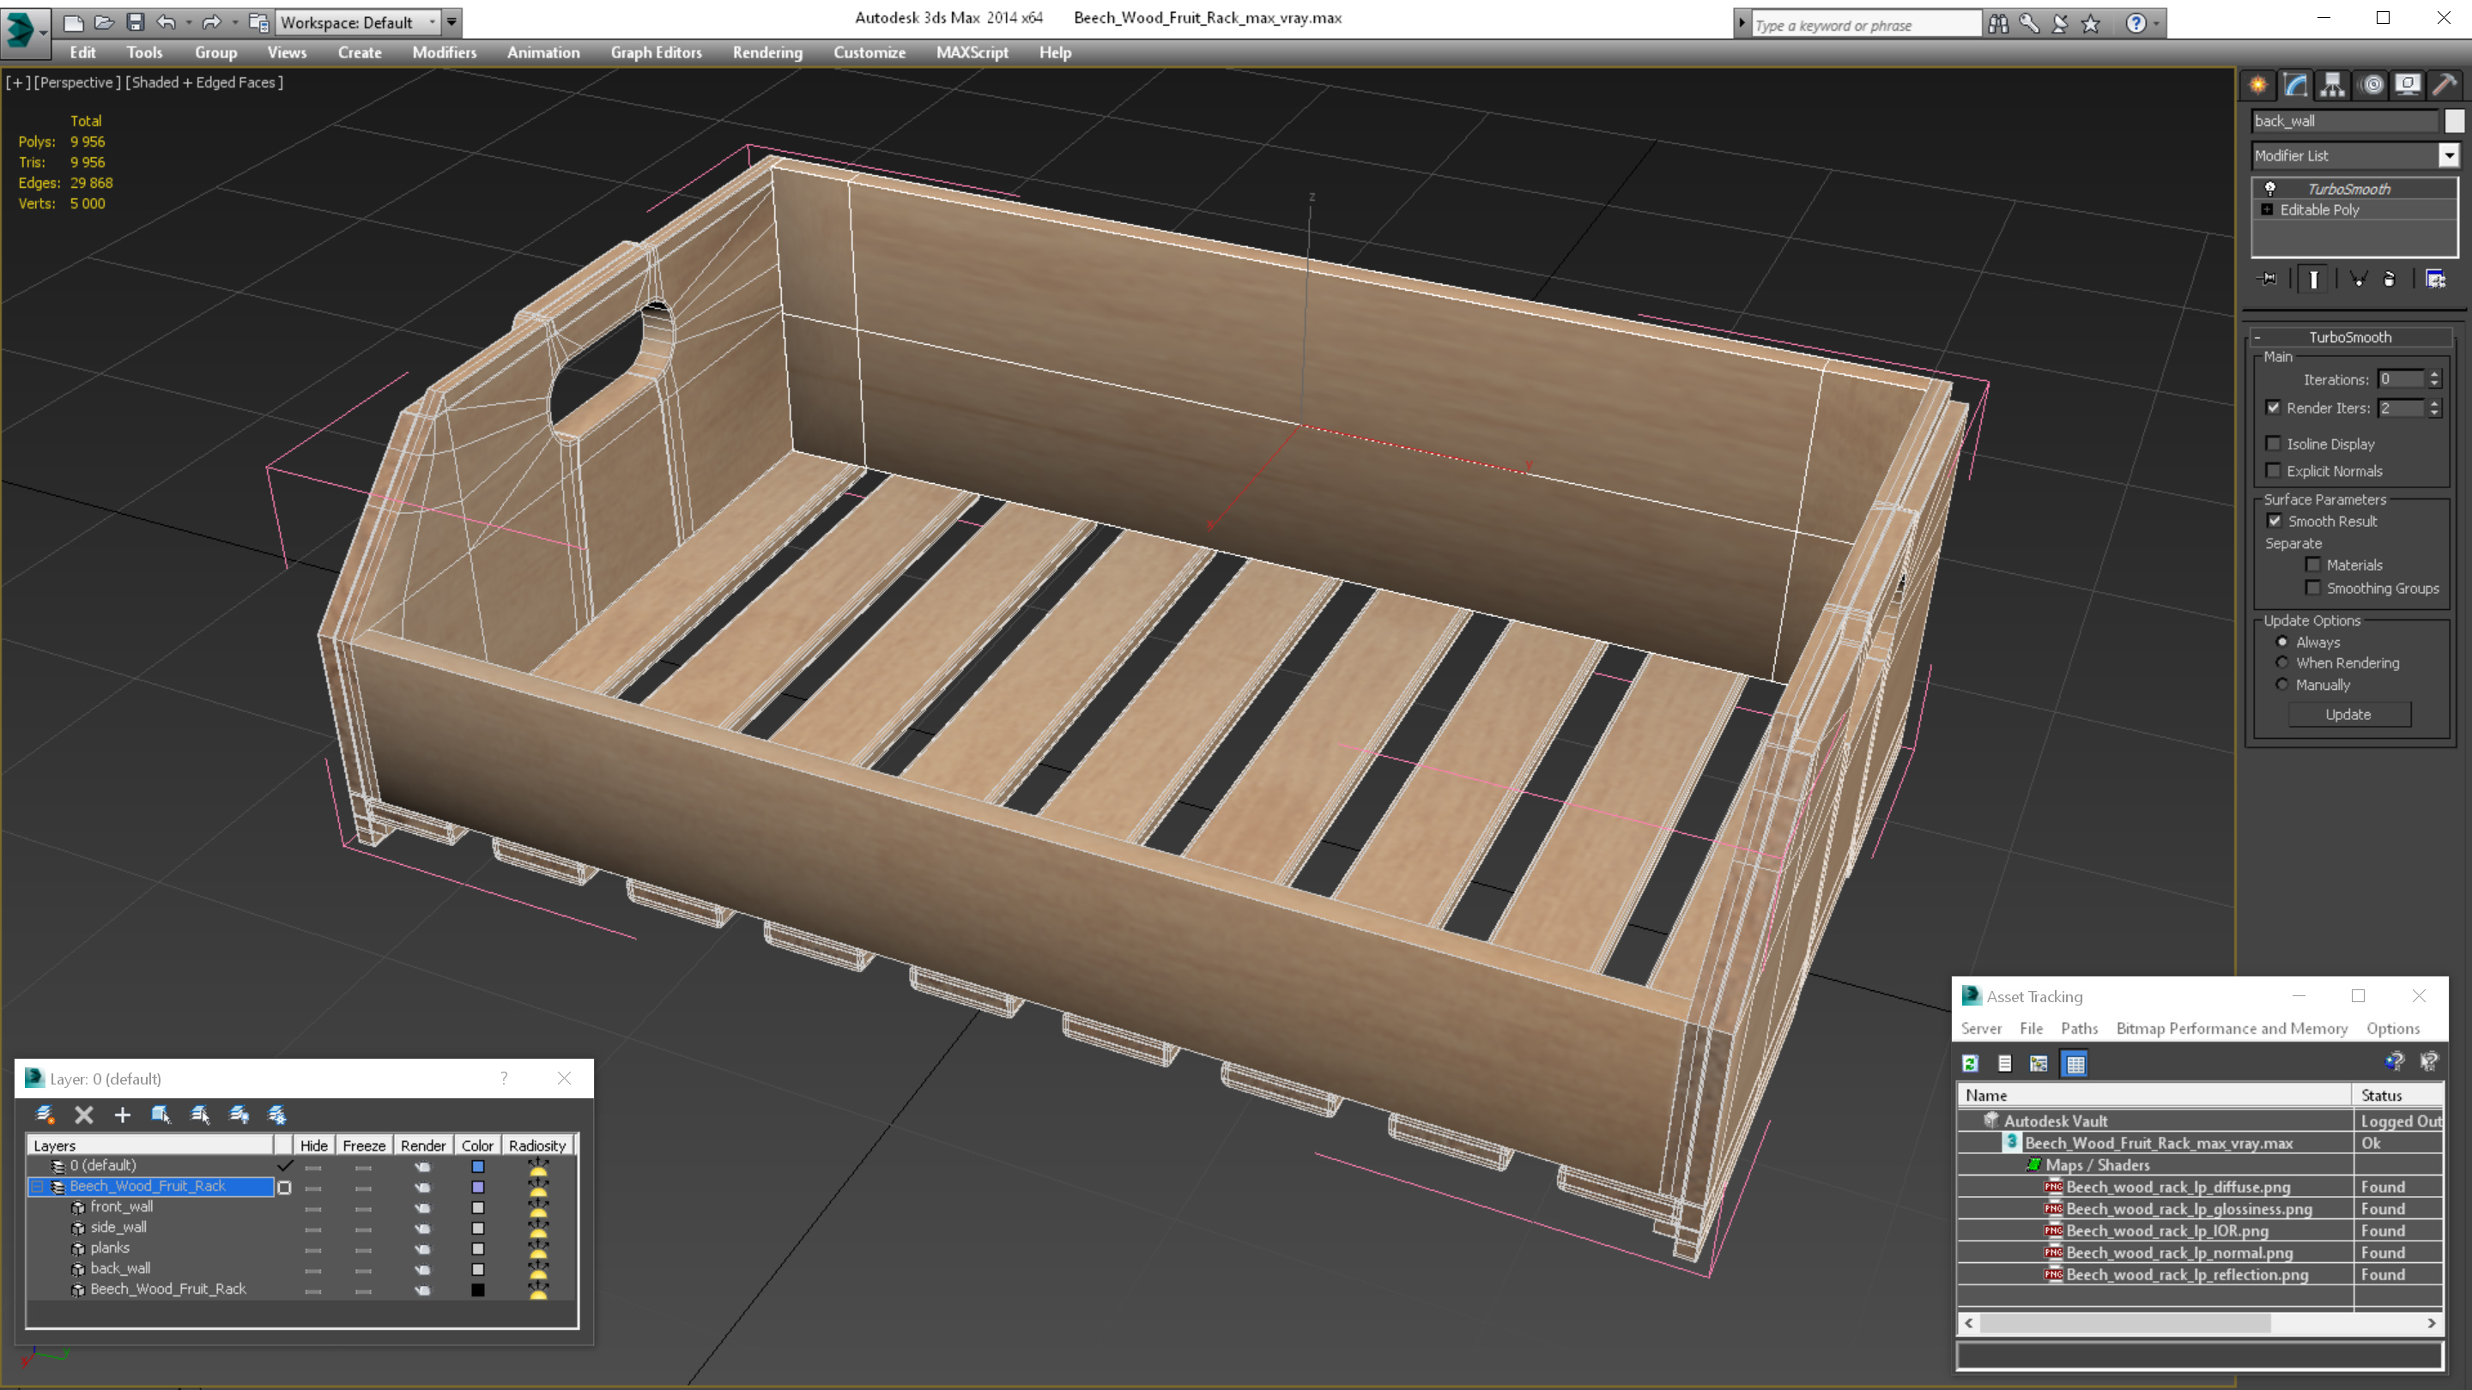
Task: Click Status Log icon in Asset Tracking
Action: tap(2005, 1063)
